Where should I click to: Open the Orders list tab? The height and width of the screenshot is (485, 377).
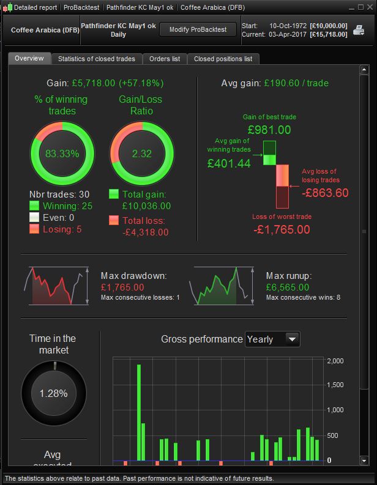point(165,59)
